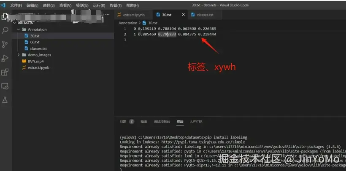
Task: Switch to the 调试控制台 debug console tab
Action: pyautogui.click(x=162, y=122)
